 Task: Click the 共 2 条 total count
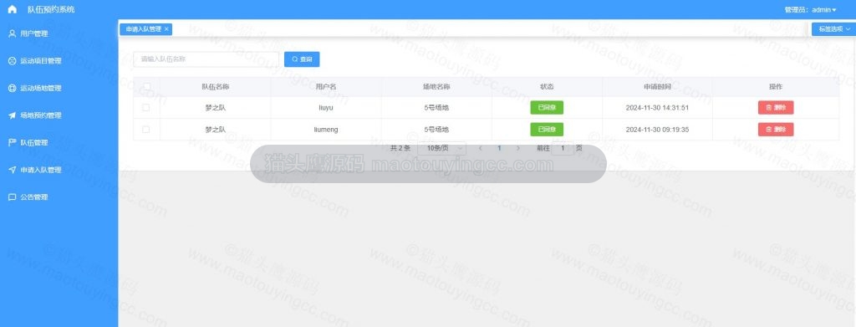400,148
